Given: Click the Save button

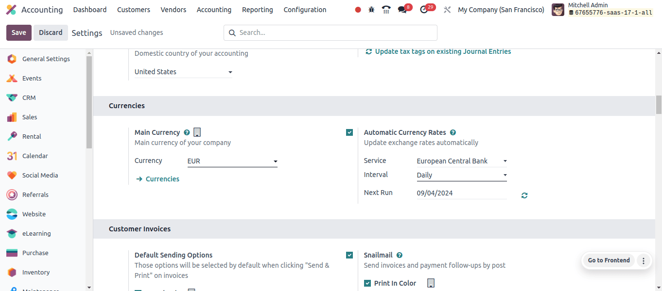Looking at the screenshot, I should click(19, 32).
